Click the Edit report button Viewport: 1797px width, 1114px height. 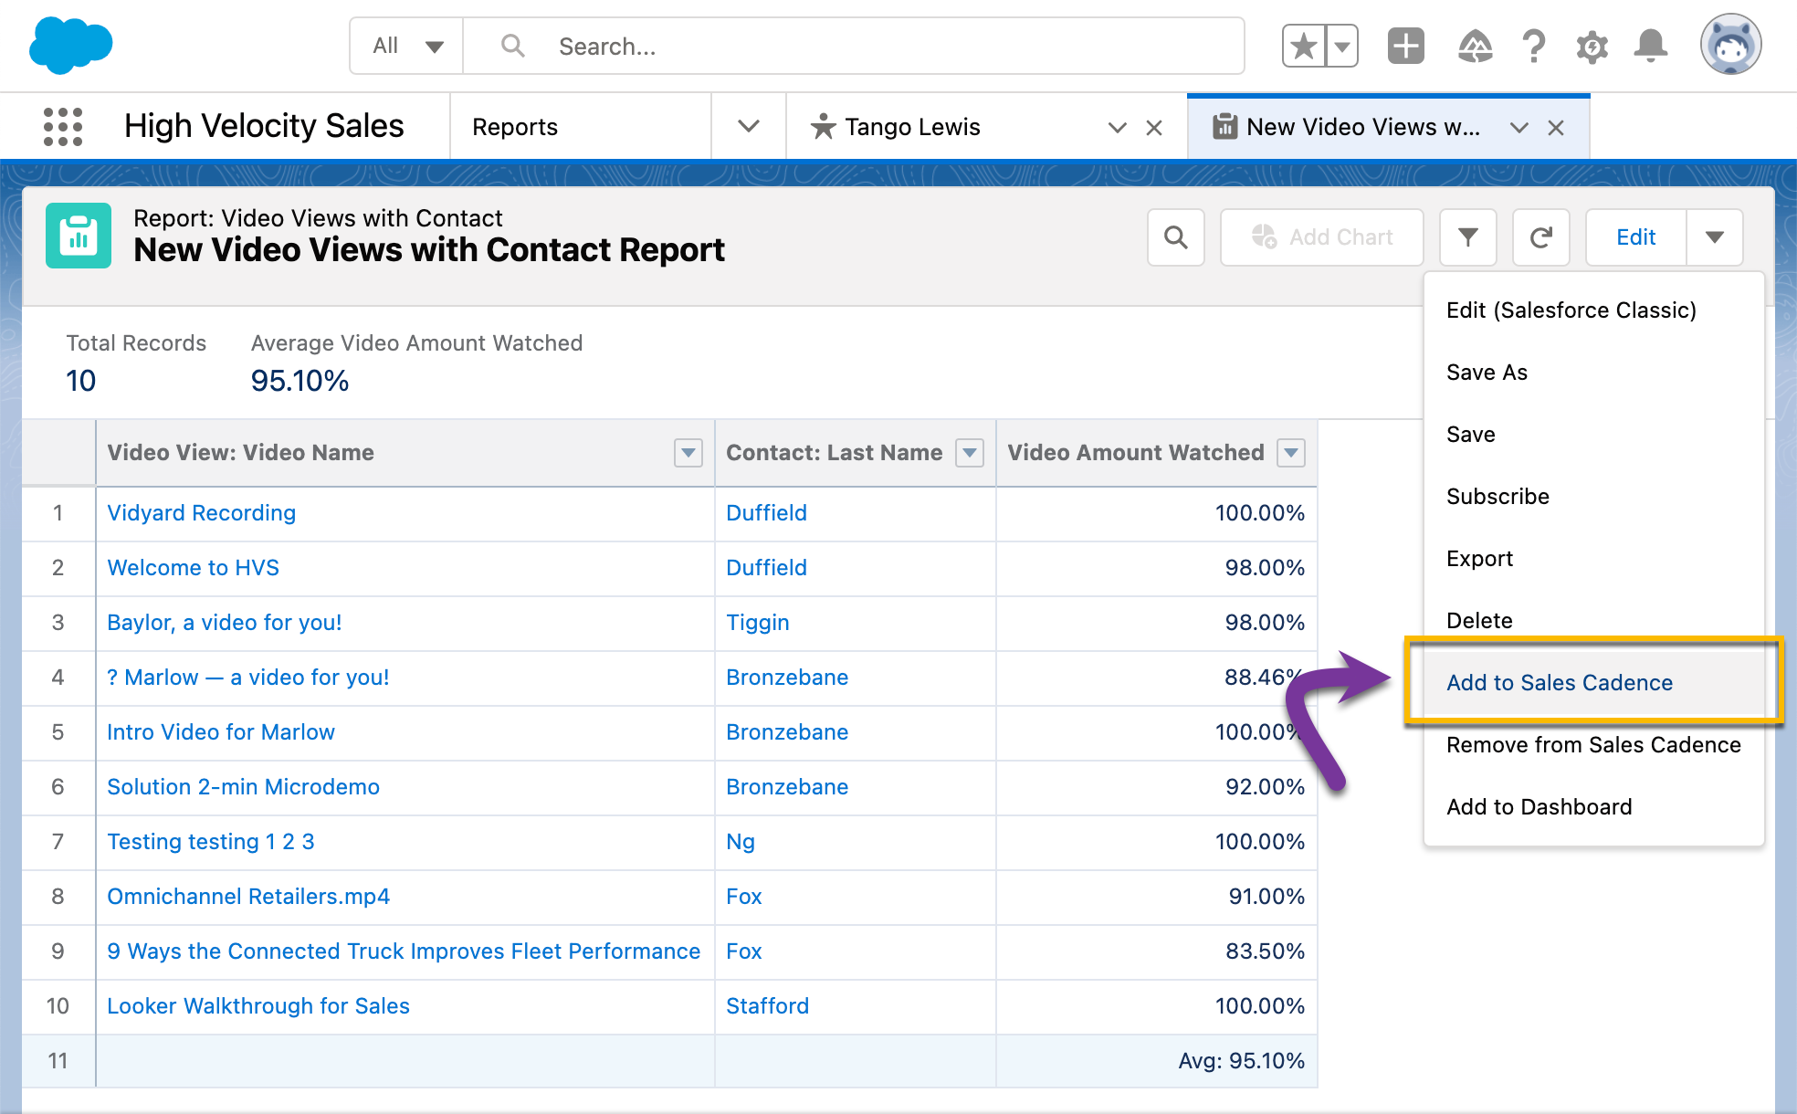coord(1635,237)
